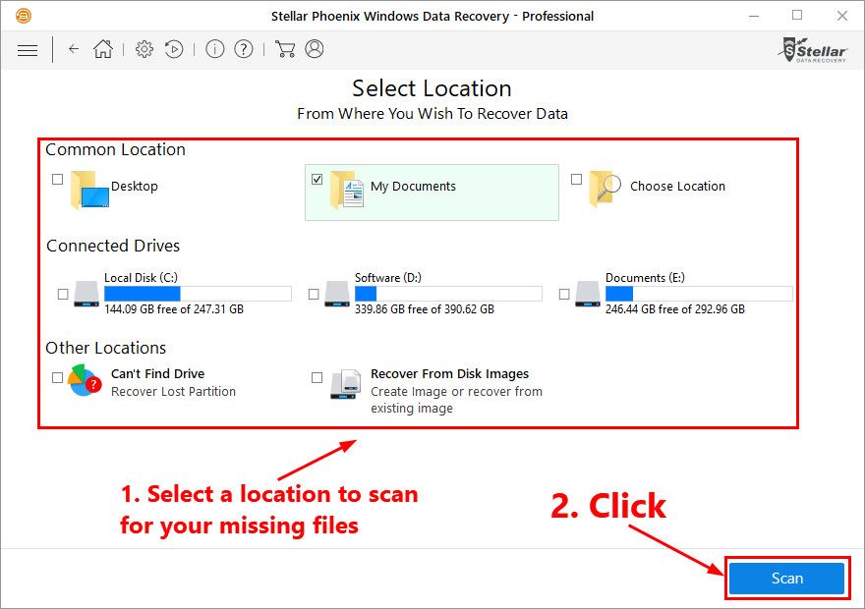Minimize the Stellar Phoenix window
The image size is (865, 609).
[754, 16]
